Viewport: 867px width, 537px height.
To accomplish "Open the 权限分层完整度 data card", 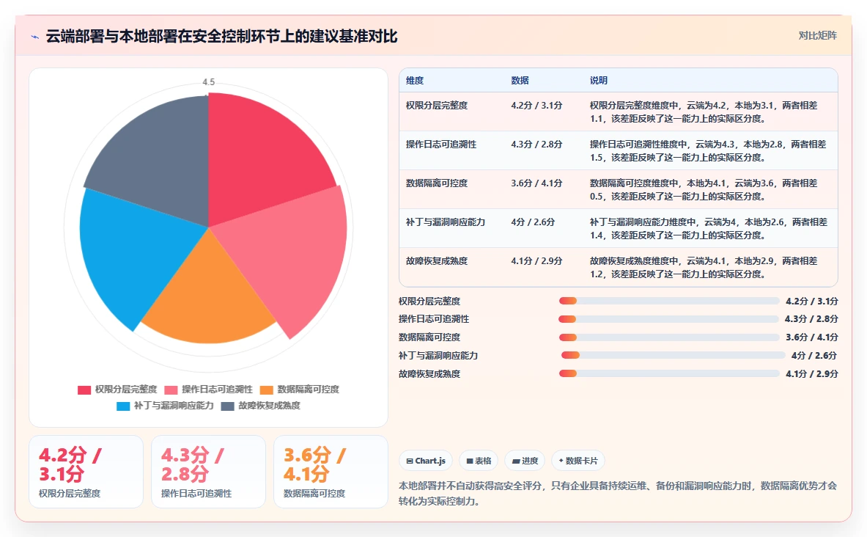I will (x=86, y=472).
